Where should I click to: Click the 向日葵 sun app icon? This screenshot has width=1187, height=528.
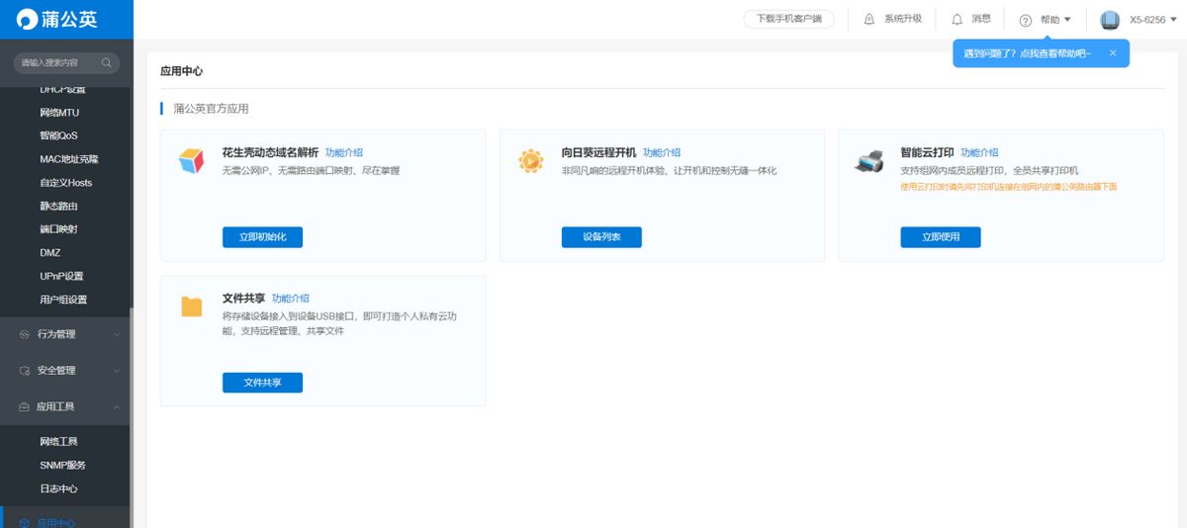[x=531, y=160]
